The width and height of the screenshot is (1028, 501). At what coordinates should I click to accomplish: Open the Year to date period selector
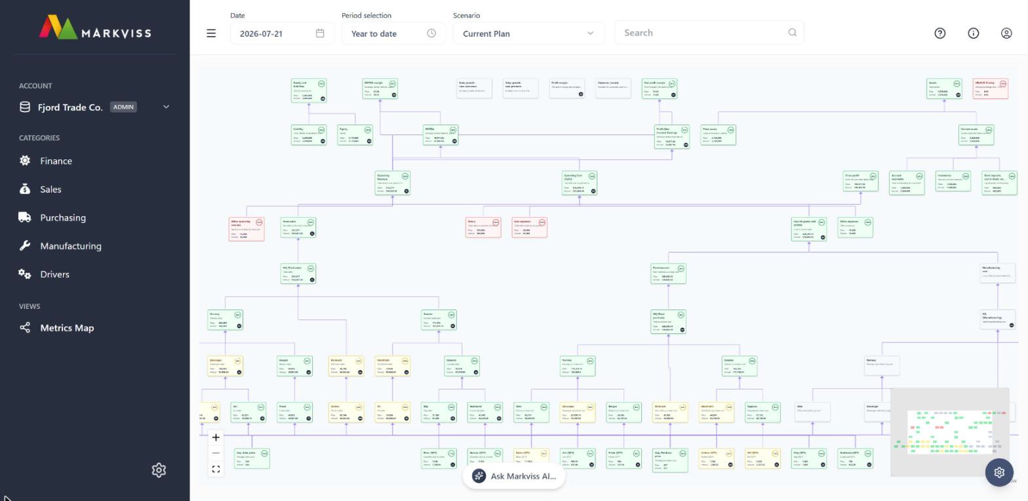coord(393,33)
